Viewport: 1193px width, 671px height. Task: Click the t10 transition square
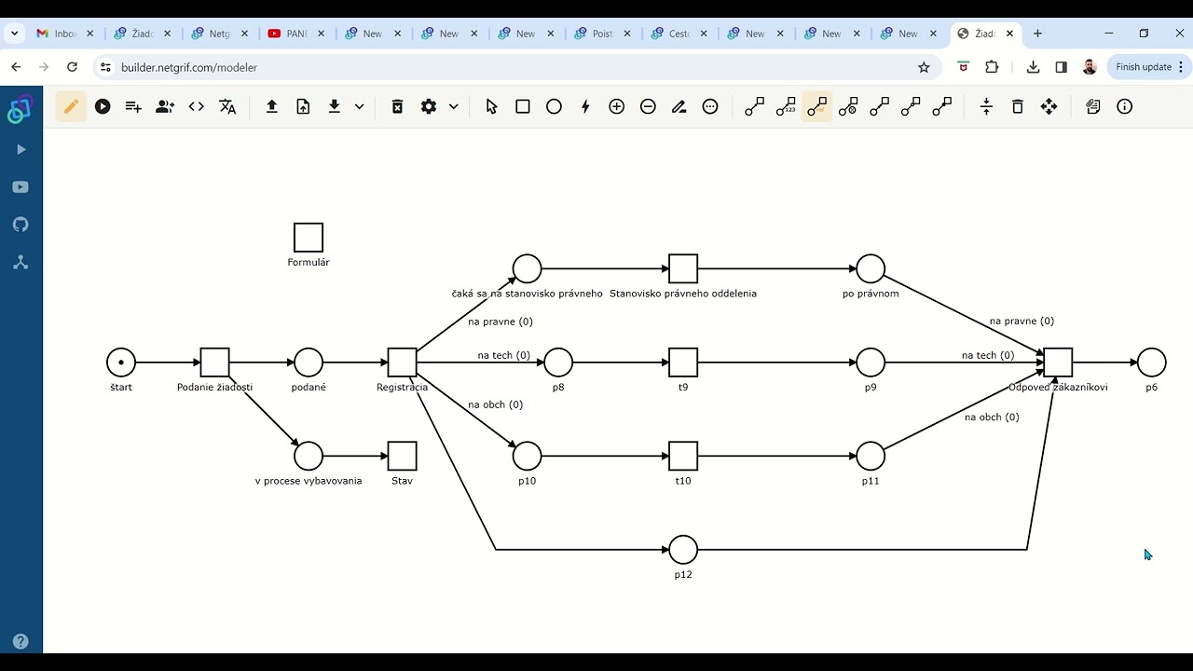click(x=683, y=457)
